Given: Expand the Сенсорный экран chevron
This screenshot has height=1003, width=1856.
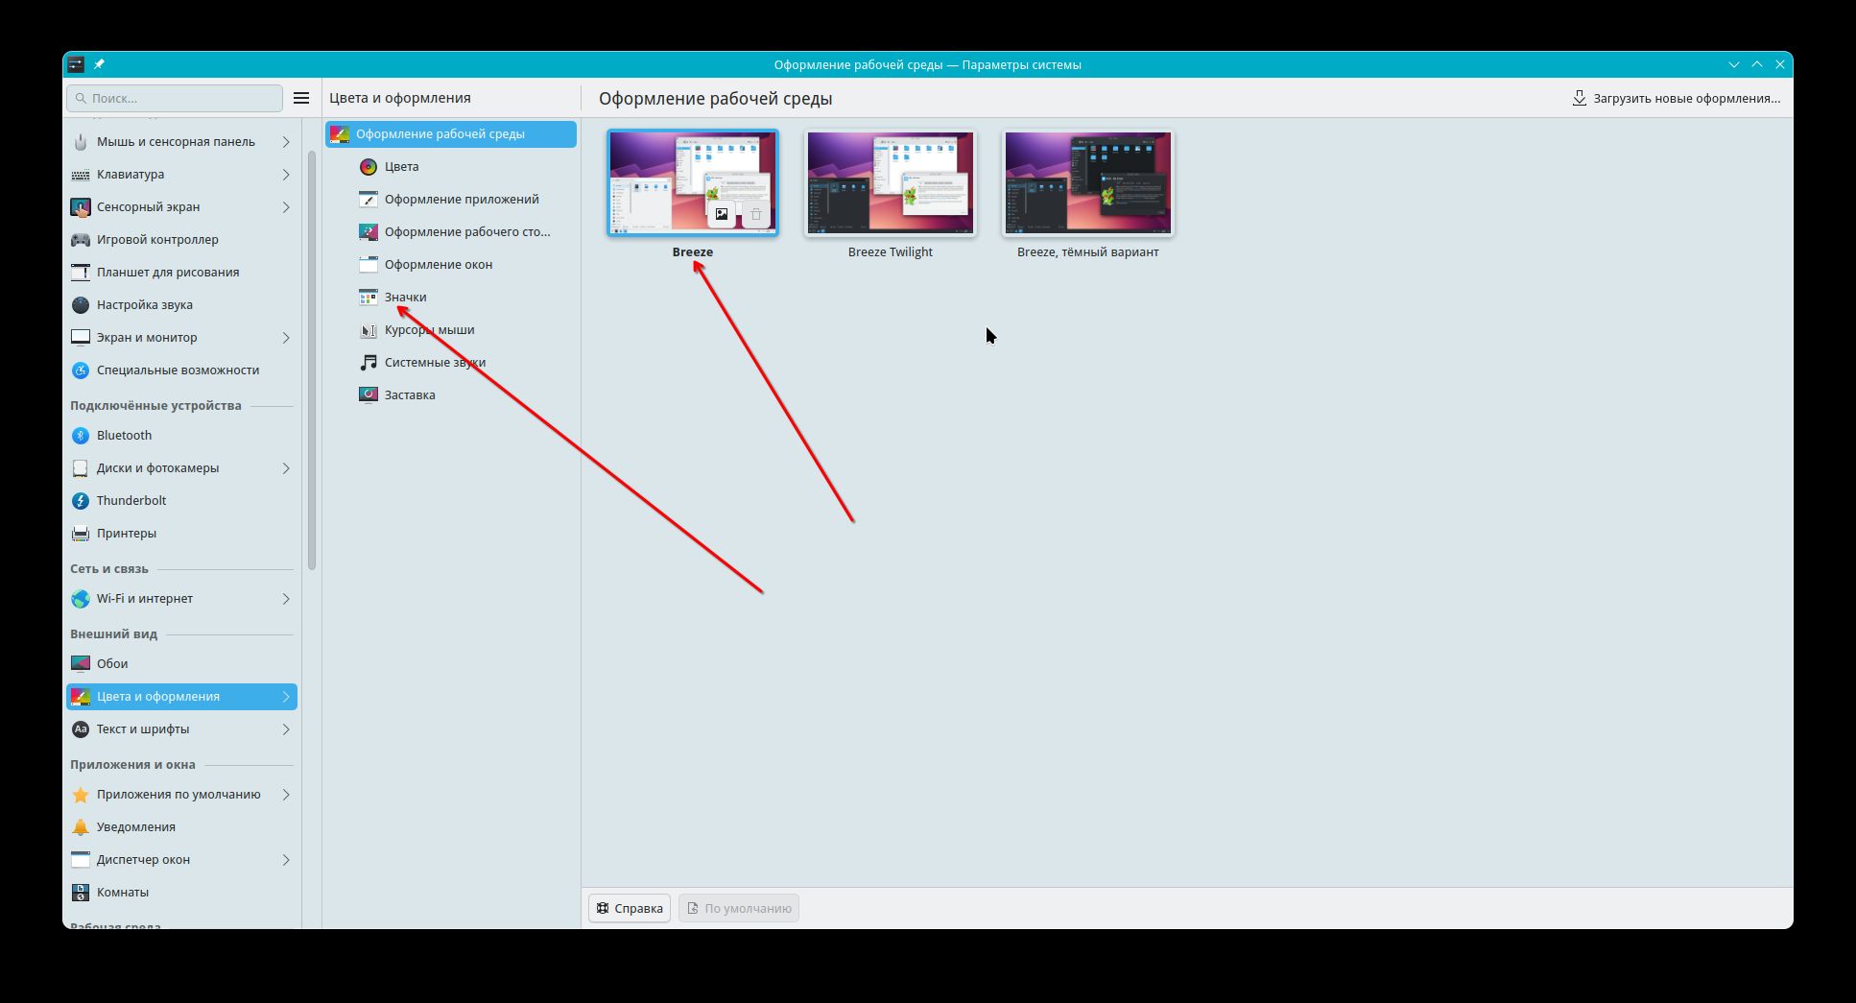Looking at the screenshot, I should click(x=286, y=207).
